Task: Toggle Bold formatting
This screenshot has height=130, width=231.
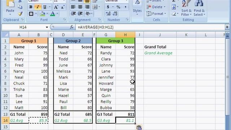Action: [31, 7]
